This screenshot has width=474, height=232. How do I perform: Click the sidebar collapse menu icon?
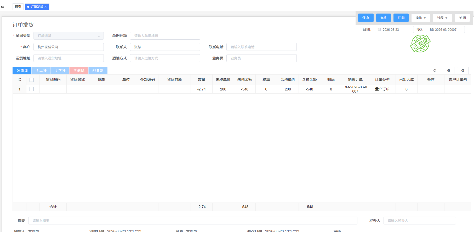coord(3,7)
